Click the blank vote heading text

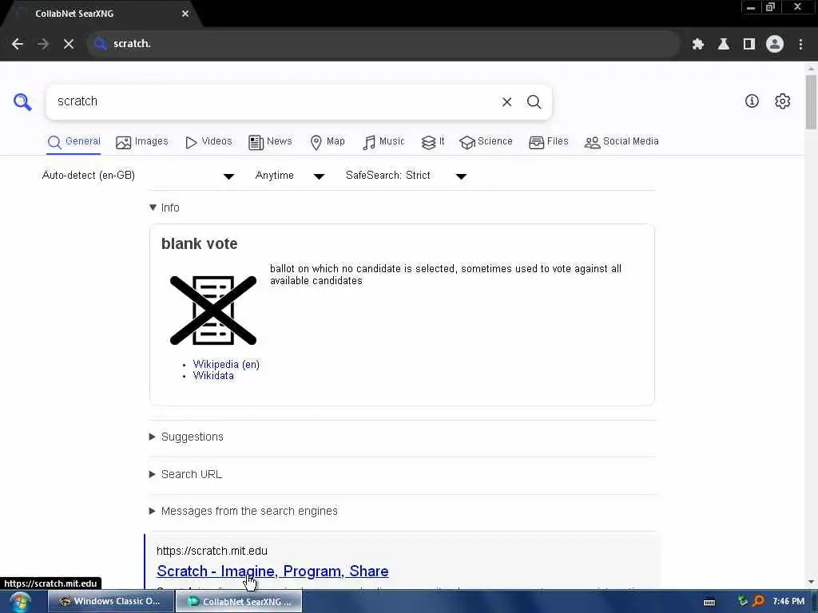click(x=199, y=244)
